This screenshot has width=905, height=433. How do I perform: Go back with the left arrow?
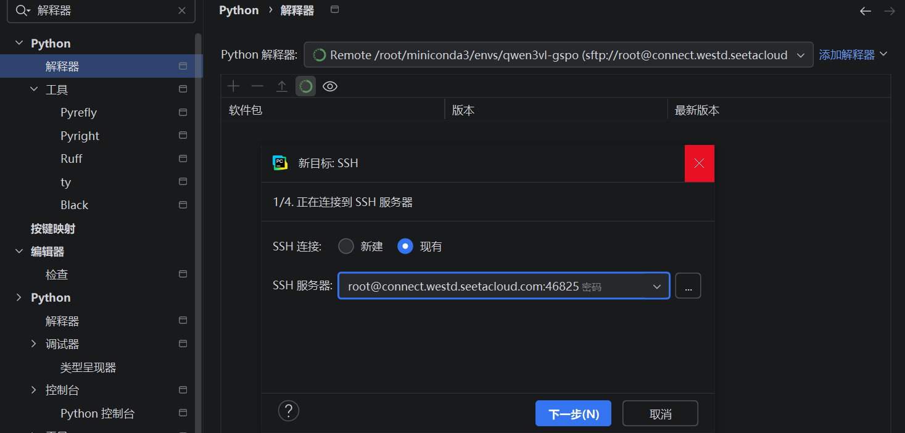pos(866,11)
